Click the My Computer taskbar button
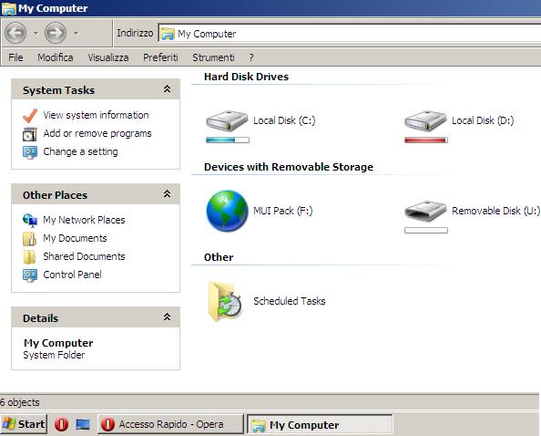This screenshot has width=541, height=436. 320,424
